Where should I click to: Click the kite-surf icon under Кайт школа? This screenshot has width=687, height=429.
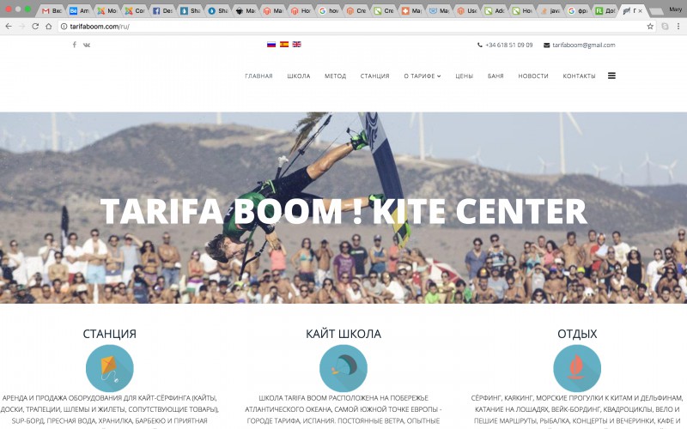click(x=343, y=368)
